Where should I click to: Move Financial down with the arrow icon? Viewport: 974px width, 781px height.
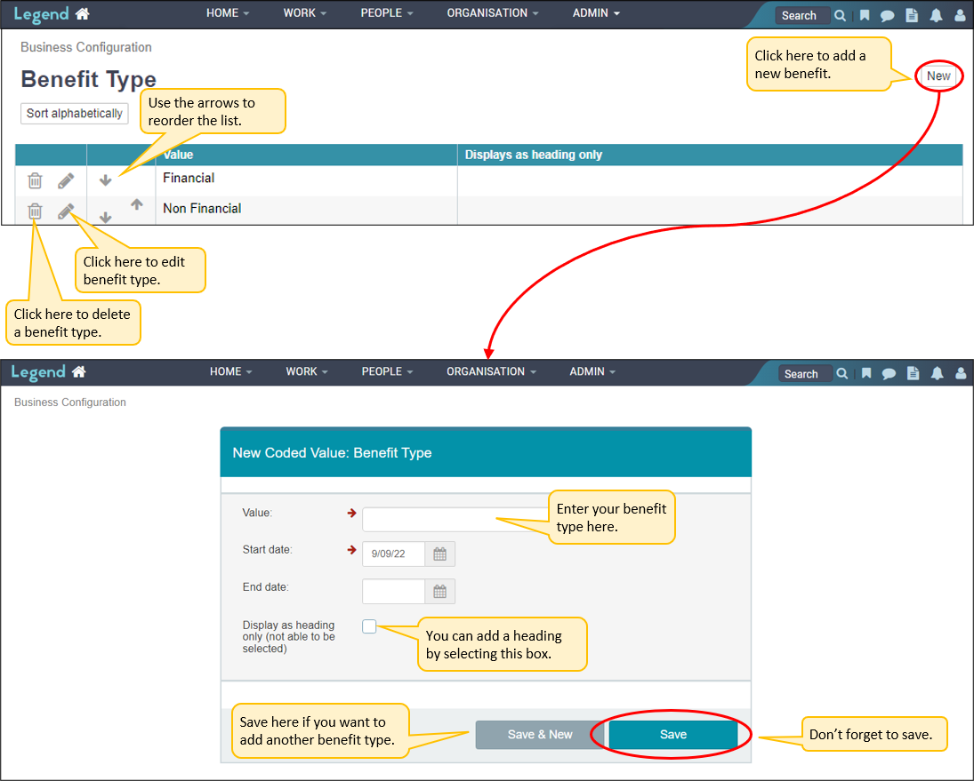[x=105, y=180]
